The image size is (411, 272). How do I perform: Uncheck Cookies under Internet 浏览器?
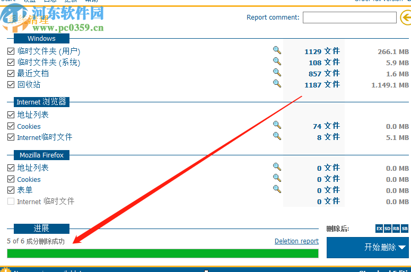coord(11,126)
